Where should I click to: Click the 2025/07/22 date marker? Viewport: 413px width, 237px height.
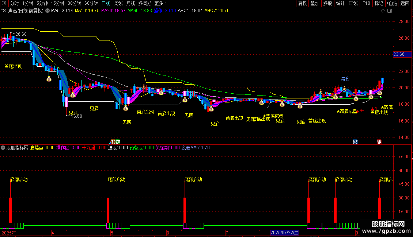click(284, 233)
